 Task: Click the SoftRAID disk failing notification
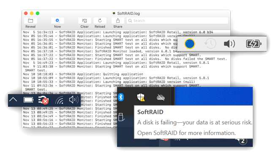pos(194,122)
